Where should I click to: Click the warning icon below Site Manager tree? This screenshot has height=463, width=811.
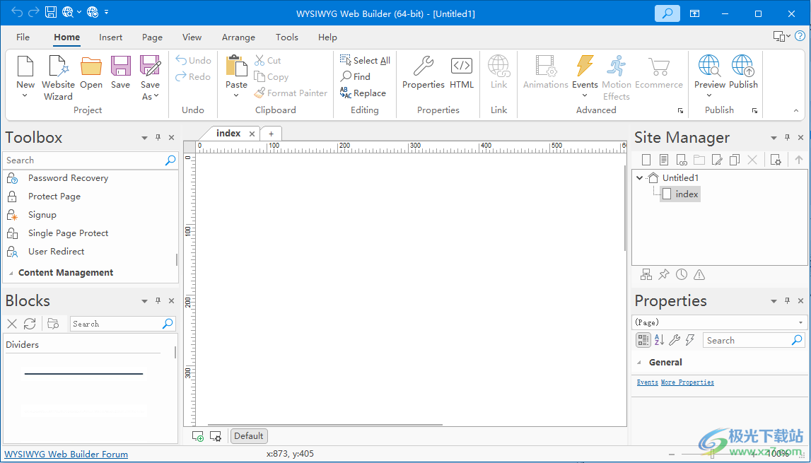click(x=699, y=274)
